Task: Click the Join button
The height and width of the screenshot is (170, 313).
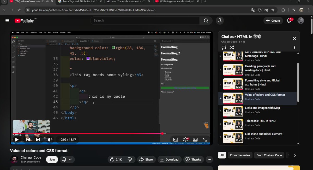Action: (52, 159)
